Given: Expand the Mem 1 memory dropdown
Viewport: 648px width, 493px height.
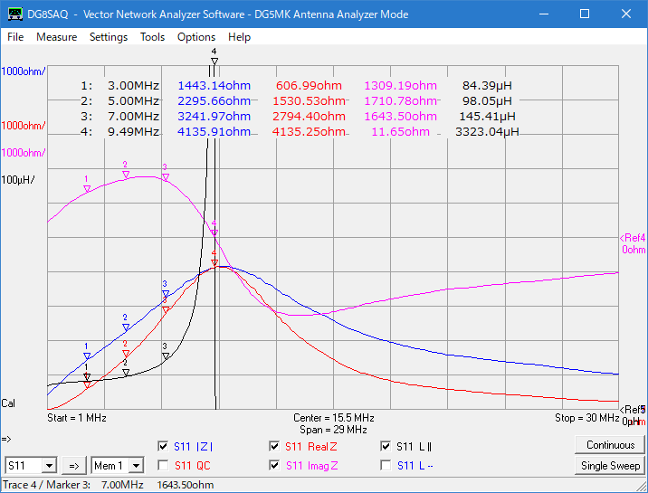Looking at the screenshot, I should (x=136, y=466).
